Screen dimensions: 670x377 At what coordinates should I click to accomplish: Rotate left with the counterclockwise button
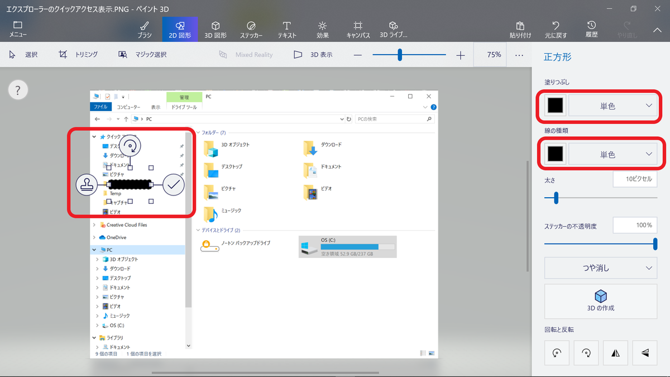pyautogui.click(x=557, y=352)
